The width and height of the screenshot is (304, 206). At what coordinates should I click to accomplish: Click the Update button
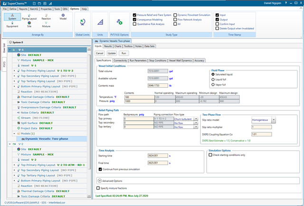(x=112, y=53)
